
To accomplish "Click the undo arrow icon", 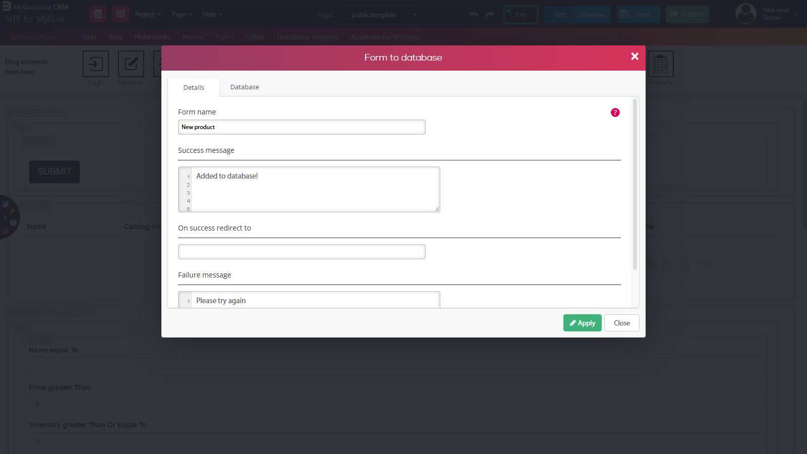I will (x=474, y=15).
